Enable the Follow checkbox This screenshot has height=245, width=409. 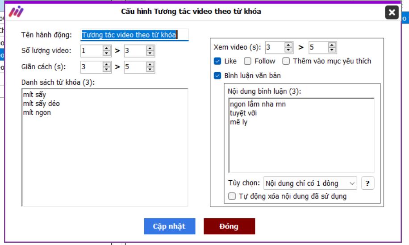pos(247,61)
